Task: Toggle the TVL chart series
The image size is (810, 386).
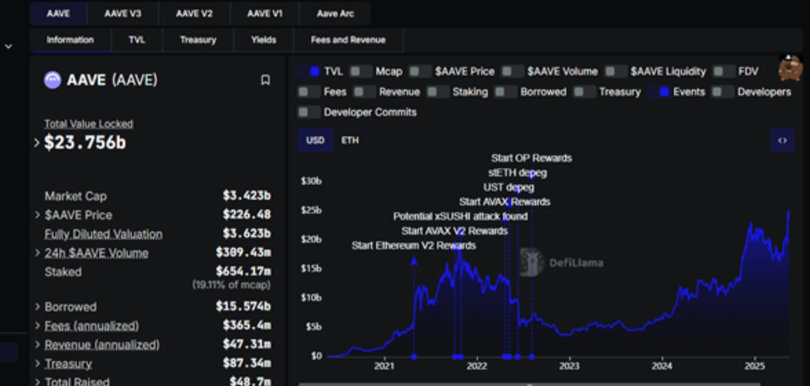Action: tap(309, 71)
